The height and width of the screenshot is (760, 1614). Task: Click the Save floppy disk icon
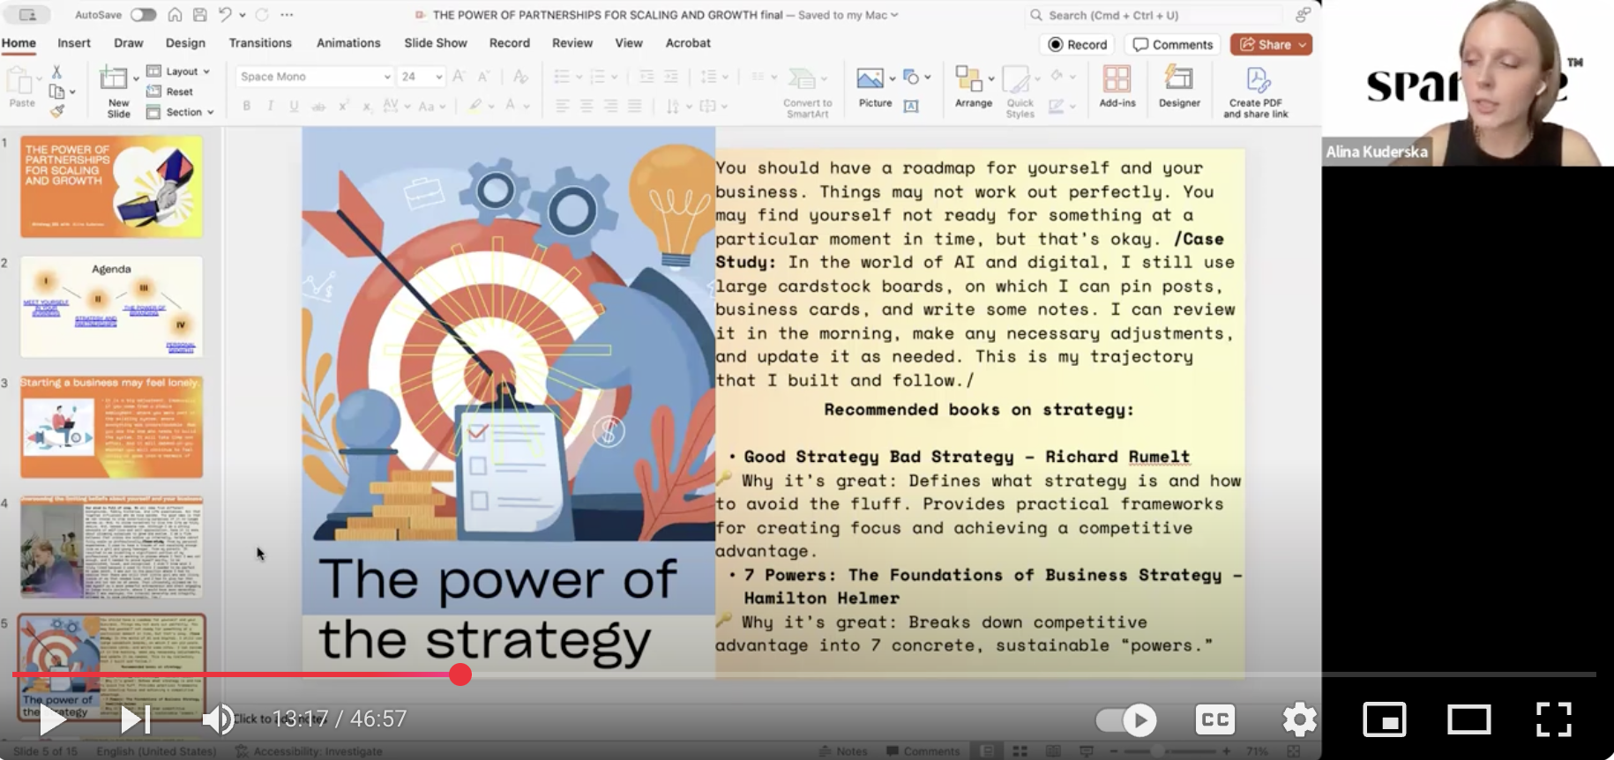pos(199,15)
